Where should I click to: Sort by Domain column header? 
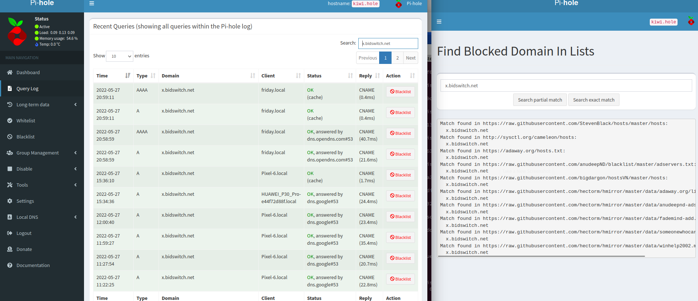point(208,76)
